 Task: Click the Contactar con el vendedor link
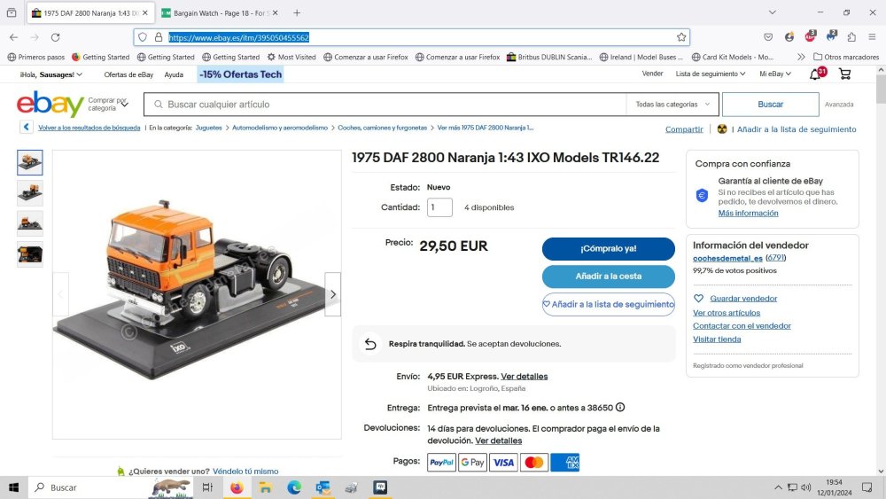[742, 326]
